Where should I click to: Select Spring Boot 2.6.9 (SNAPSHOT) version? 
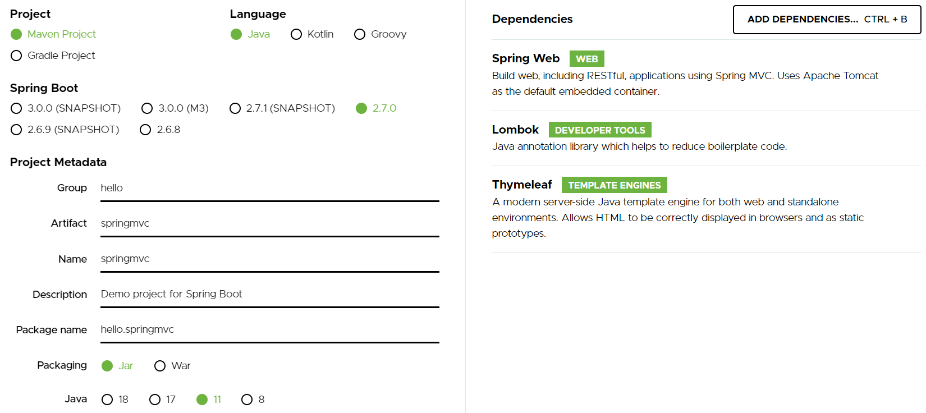tap(16, 130)
